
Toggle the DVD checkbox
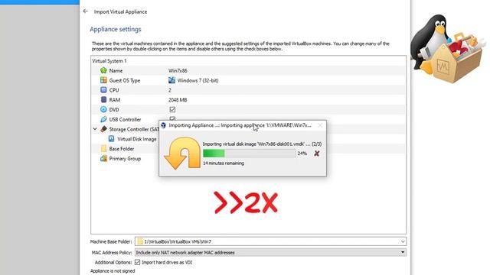click(x=172, y=109)
